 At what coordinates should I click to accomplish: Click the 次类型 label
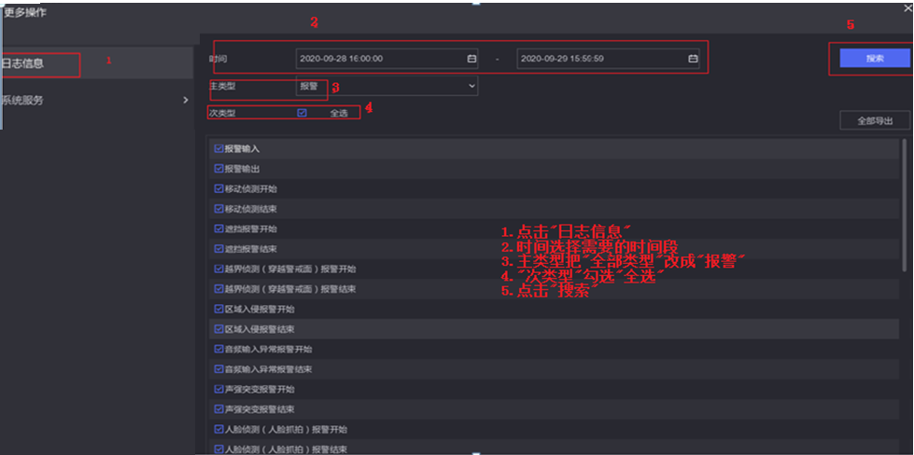pyautogui.click(x=222, y=113)
